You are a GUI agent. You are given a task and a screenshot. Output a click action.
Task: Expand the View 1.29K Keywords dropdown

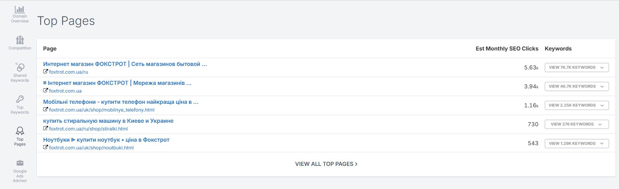577,143
